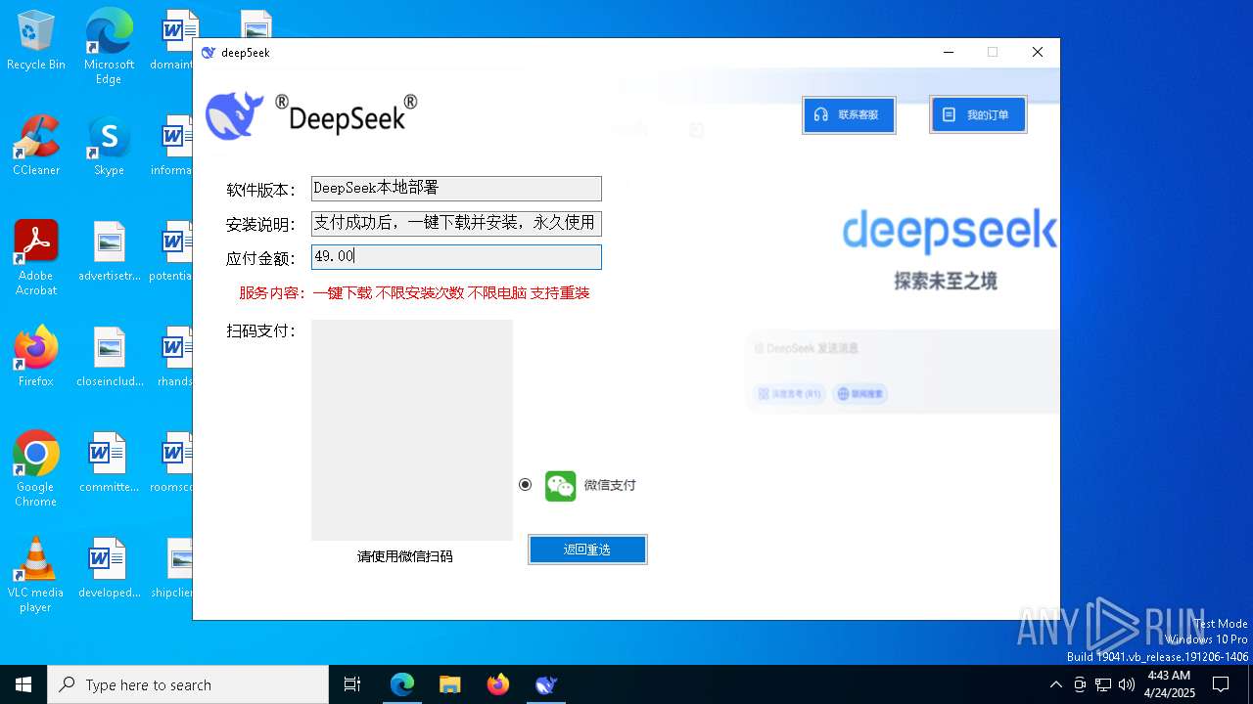
Task: Click the 联系客服 customer service button
Action: pyautogui.click(x=849, y=114)
